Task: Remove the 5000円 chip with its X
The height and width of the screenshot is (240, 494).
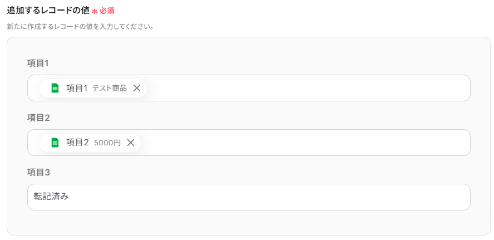Action: click(x=131, y=143)
